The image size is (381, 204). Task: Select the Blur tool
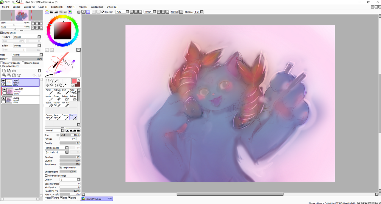[73, 117]
